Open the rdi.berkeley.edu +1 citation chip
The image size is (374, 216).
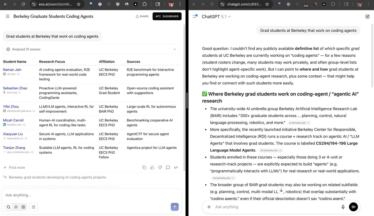[x=223, y=178]
